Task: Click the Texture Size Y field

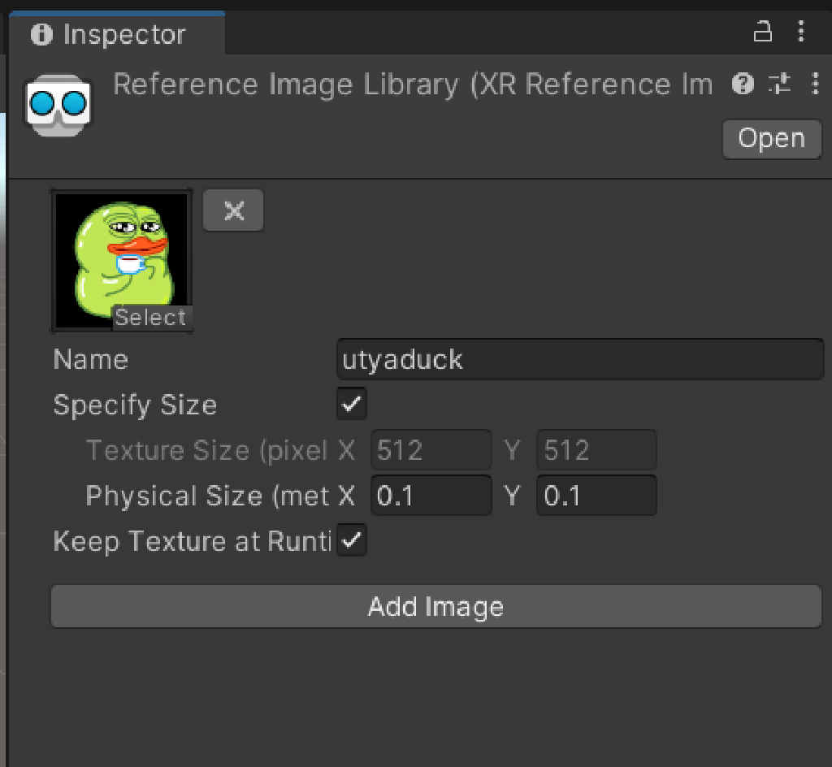Action: (x=596, y=450)
